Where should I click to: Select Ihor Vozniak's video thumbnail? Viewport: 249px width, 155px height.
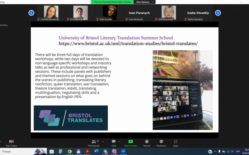81,13
